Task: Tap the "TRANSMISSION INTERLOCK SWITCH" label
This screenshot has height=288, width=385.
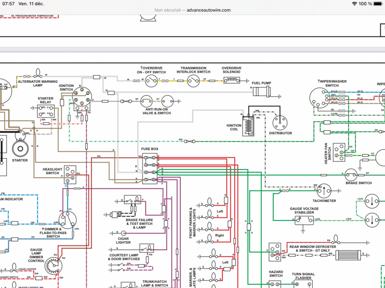Action: click(x=194, y=70)
